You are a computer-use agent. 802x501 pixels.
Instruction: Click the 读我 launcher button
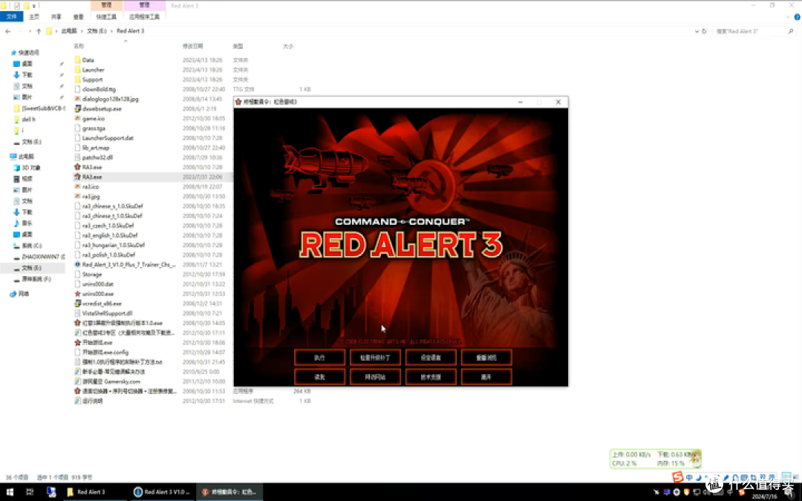click(x=319, y=377)
